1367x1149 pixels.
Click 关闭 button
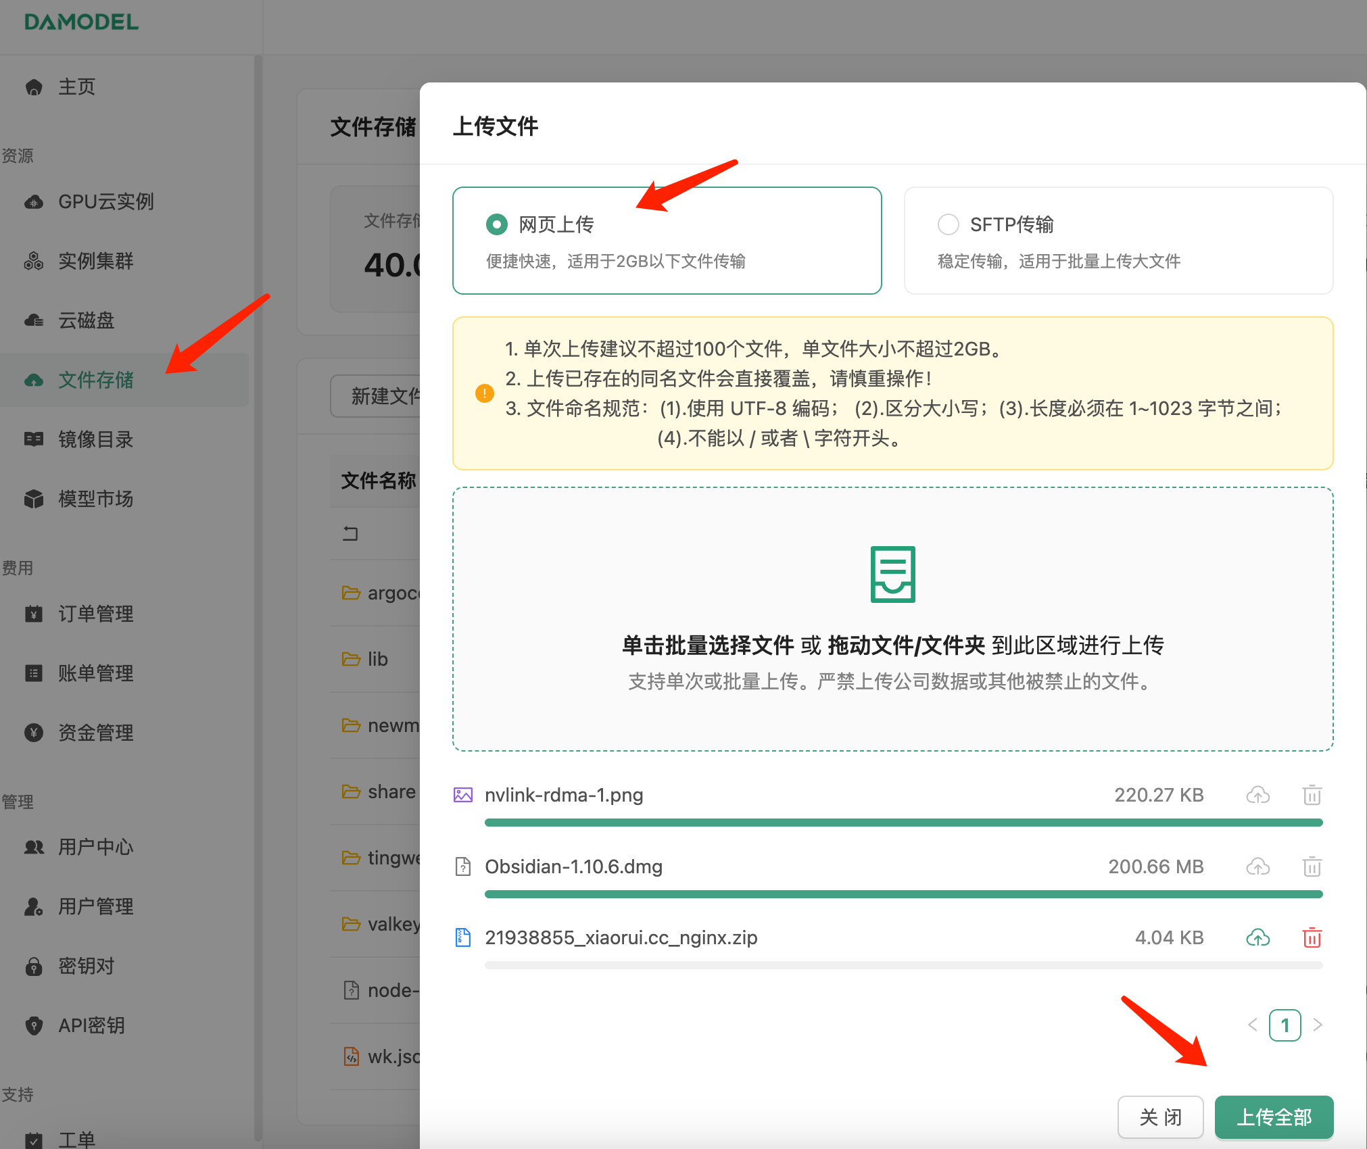click(1160, 1117)
